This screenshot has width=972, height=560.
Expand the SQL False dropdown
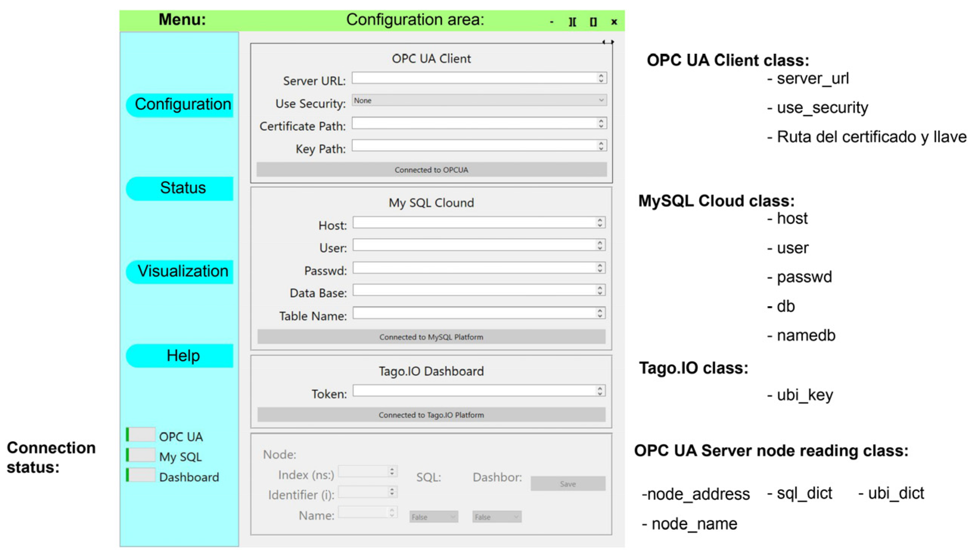(x=433, y=517)
